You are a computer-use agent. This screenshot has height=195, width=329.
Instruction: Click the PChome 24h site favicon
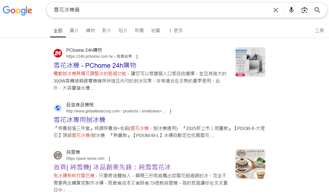coord(58,53)
